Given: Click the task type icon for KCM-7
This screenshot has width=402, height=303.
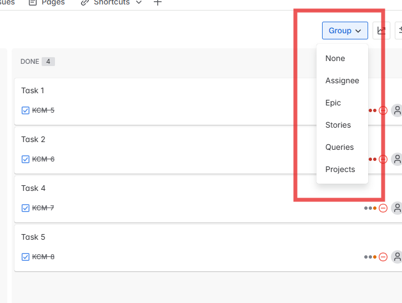Looking at the screenshot, I should click(26, 208).
